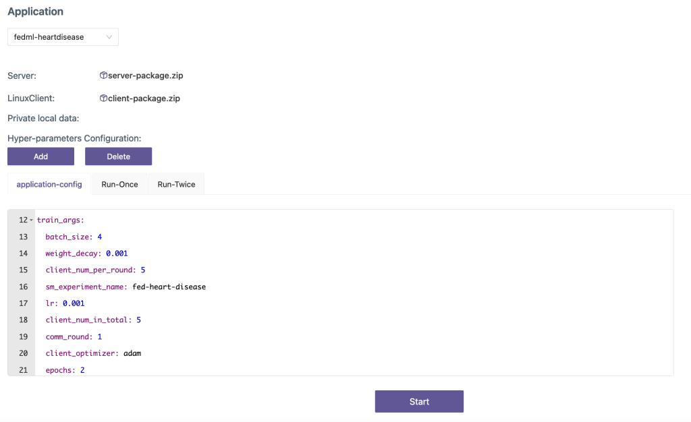
Task: Start the application run
Action: click(419, 401)
